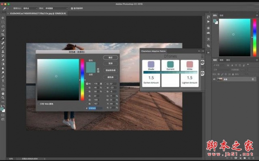The height and width of the screenshot is (161, 259).
Task: Select the Hand tool
Action: point(3,94)
